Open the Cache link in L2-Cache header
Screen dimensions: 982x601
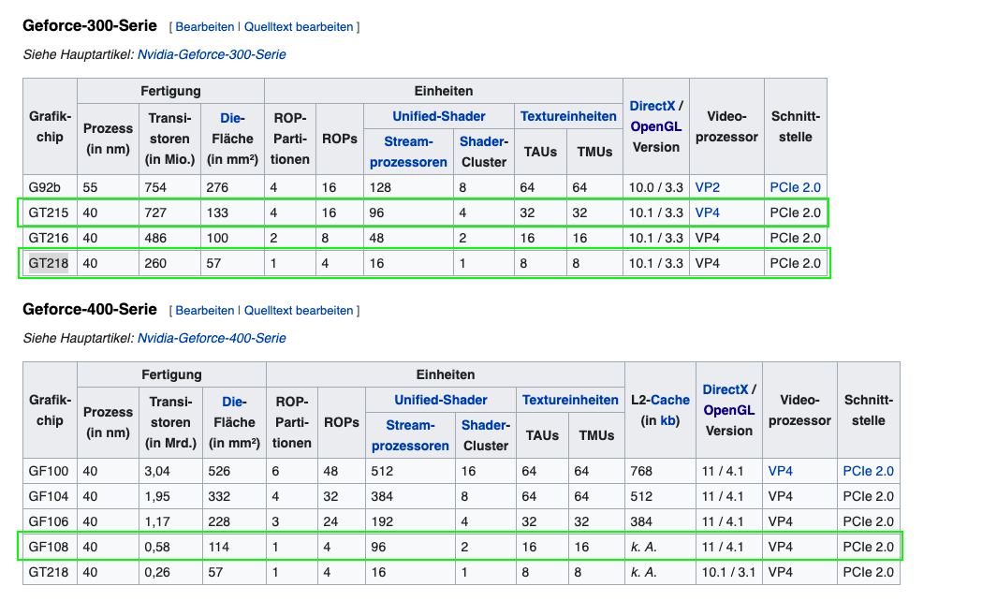[670, 400]
